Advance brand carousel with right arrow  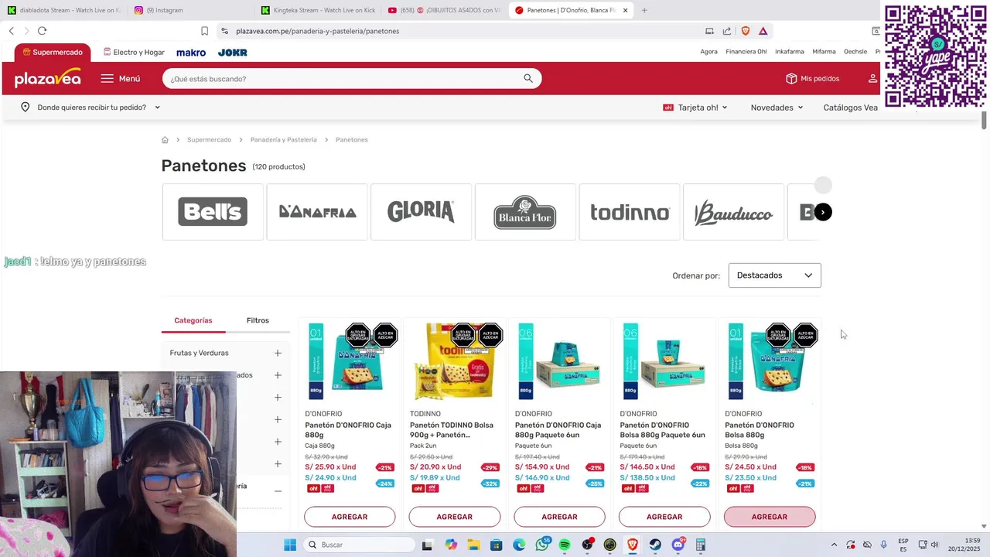point(823,212)
